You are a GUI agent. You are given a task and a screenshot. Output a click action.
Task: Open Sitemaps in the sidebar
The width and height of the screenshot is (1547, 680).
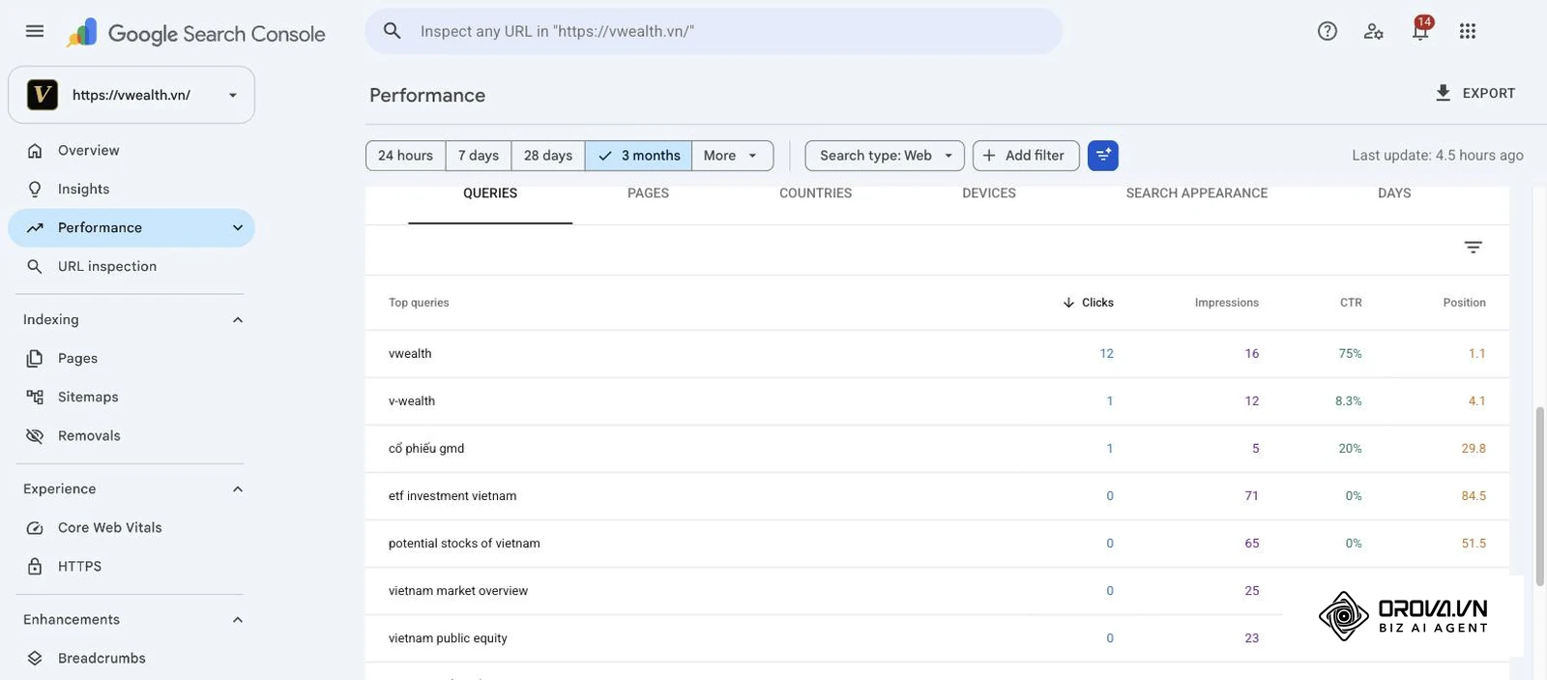131,398
